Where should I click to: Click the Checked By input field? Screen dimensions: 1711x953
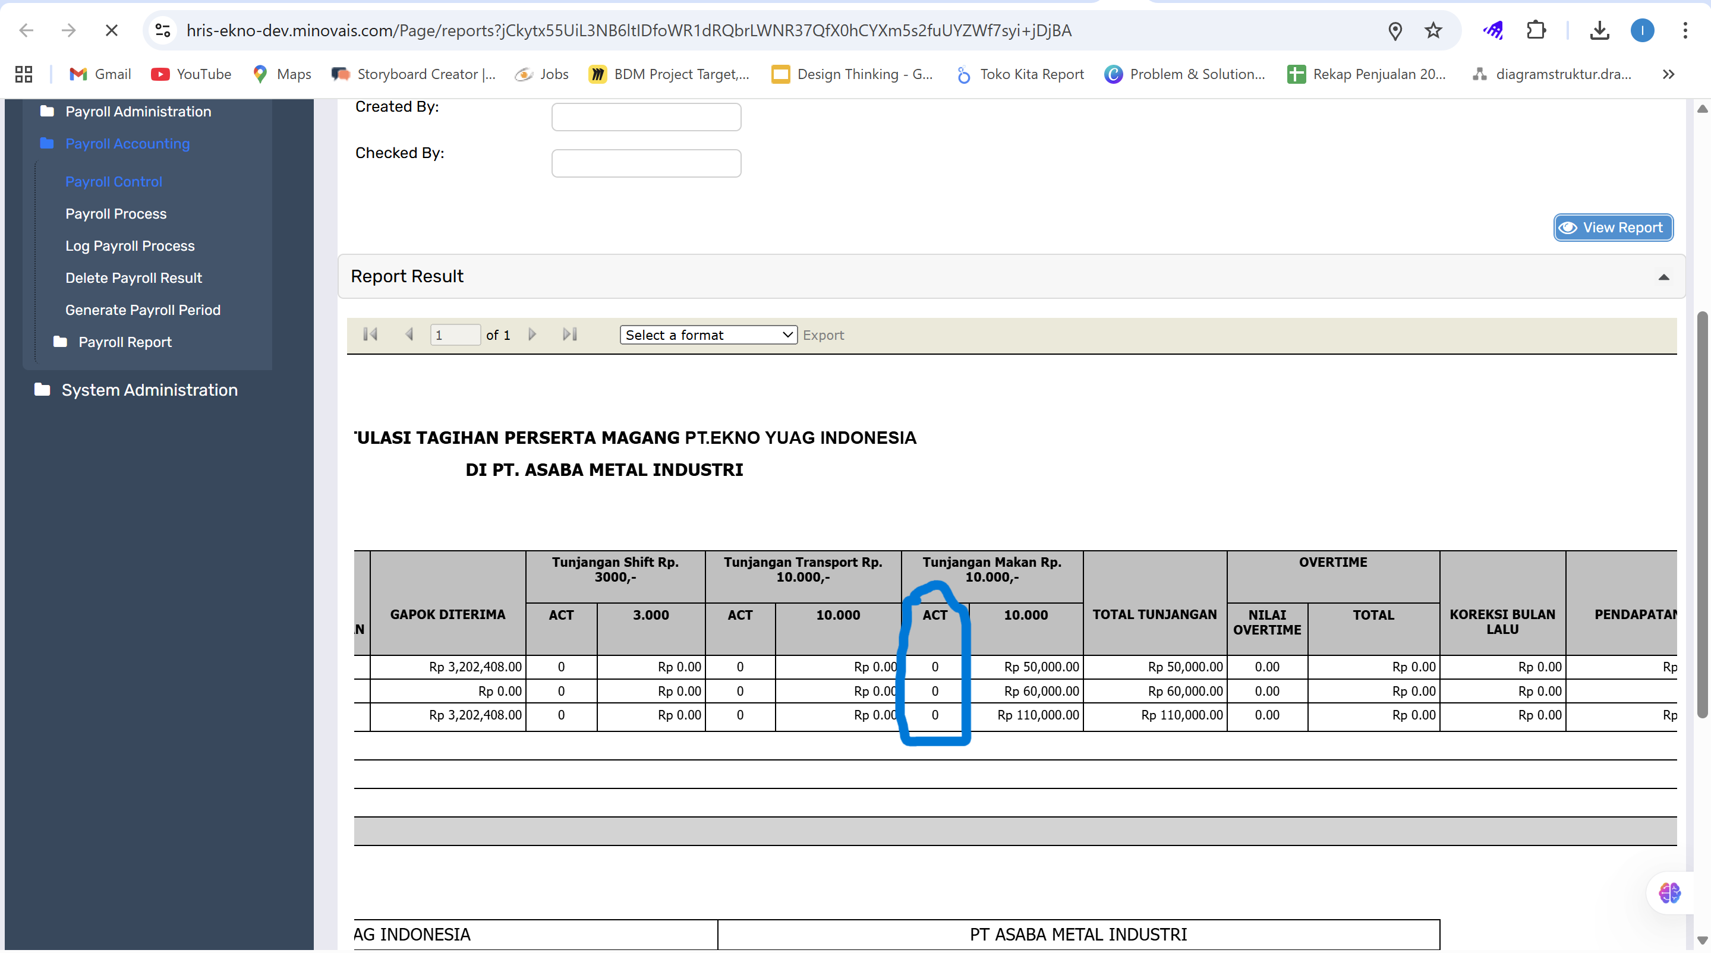(645, 163)
